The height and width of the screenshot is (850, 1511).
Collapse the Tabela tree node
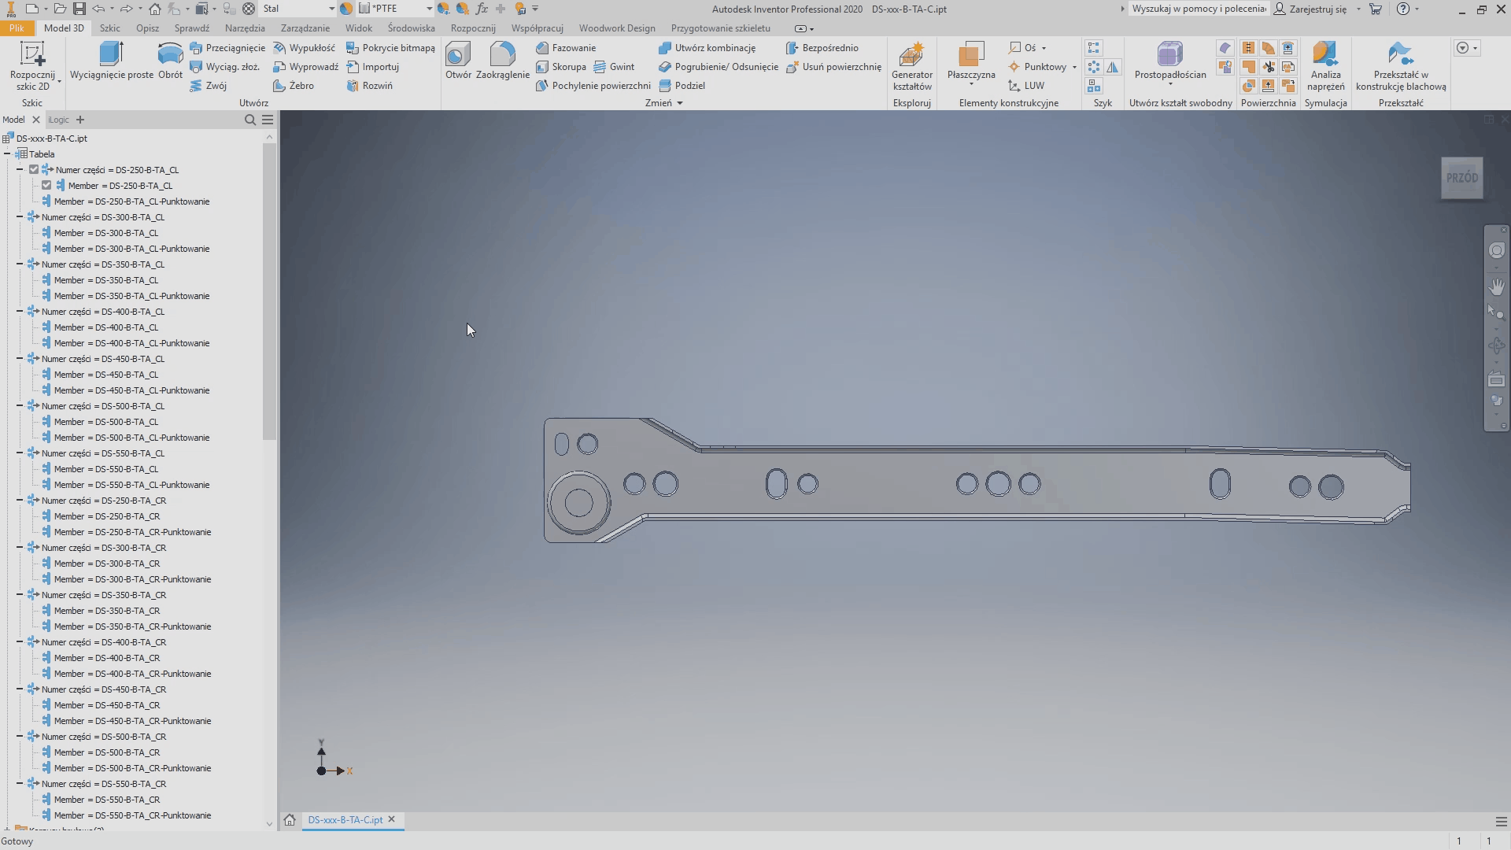click(x=7, y=154)
